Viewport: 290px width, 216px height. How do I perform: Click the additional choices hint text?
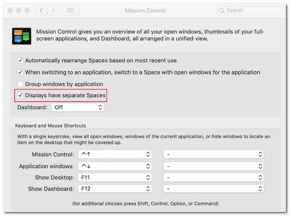click(145, 203)
